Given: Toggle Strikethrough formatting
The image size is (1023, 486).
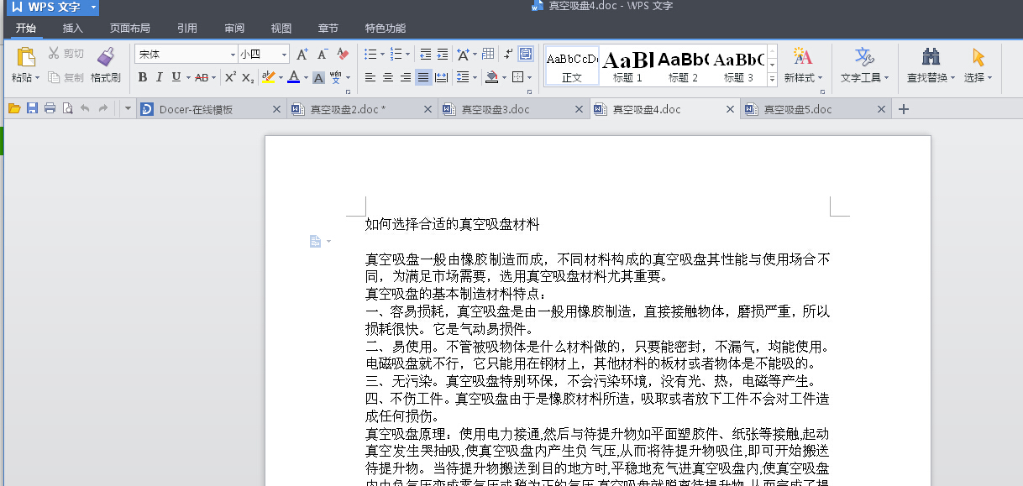Looking at the screenshot, I should click(x=202, y=77).
